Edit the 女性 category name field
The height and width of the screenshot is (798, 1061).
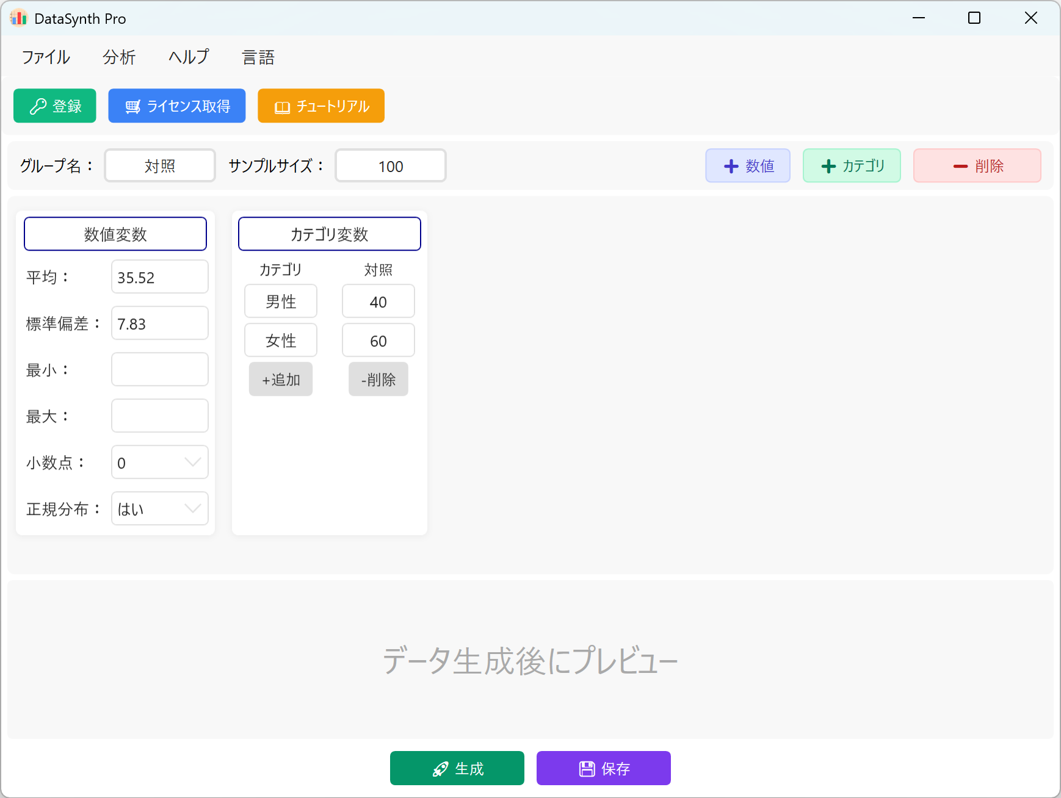[281, 340]
